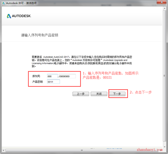Click the heading 请输入序列号和产品密钥
The image size is (168, 154).
coord(39,35)
